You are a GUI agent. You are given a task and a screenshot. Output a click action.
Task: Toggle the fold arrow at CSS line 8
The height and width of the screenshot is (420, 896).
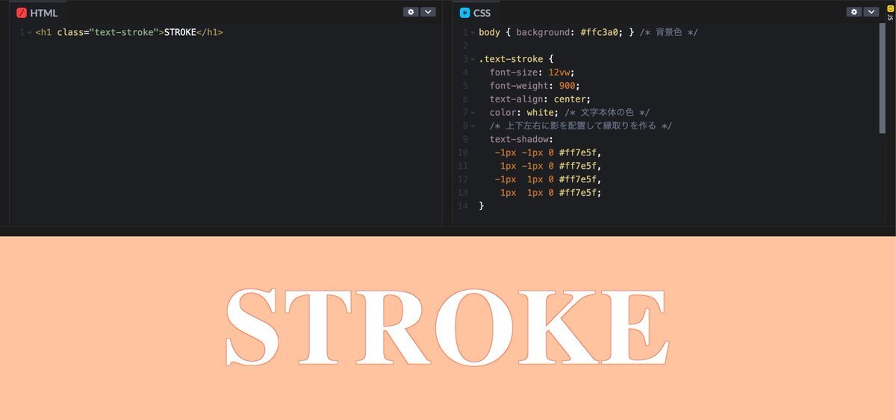473,126
